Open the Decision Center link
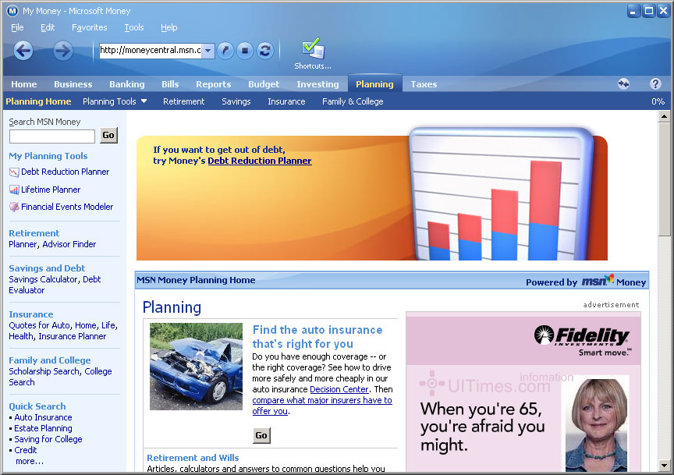674x475 pixels. (339, 389)
